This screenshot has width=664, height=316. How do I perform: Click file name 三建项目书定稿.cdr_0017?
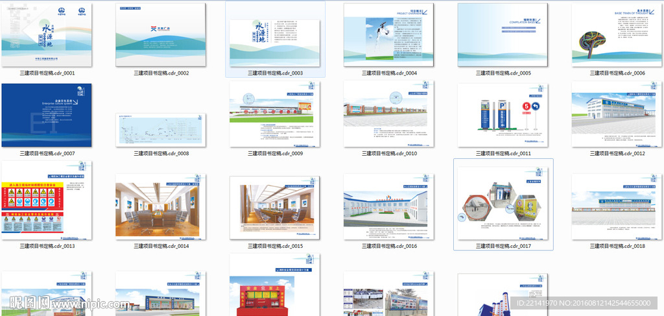click(x=503, y=246)
